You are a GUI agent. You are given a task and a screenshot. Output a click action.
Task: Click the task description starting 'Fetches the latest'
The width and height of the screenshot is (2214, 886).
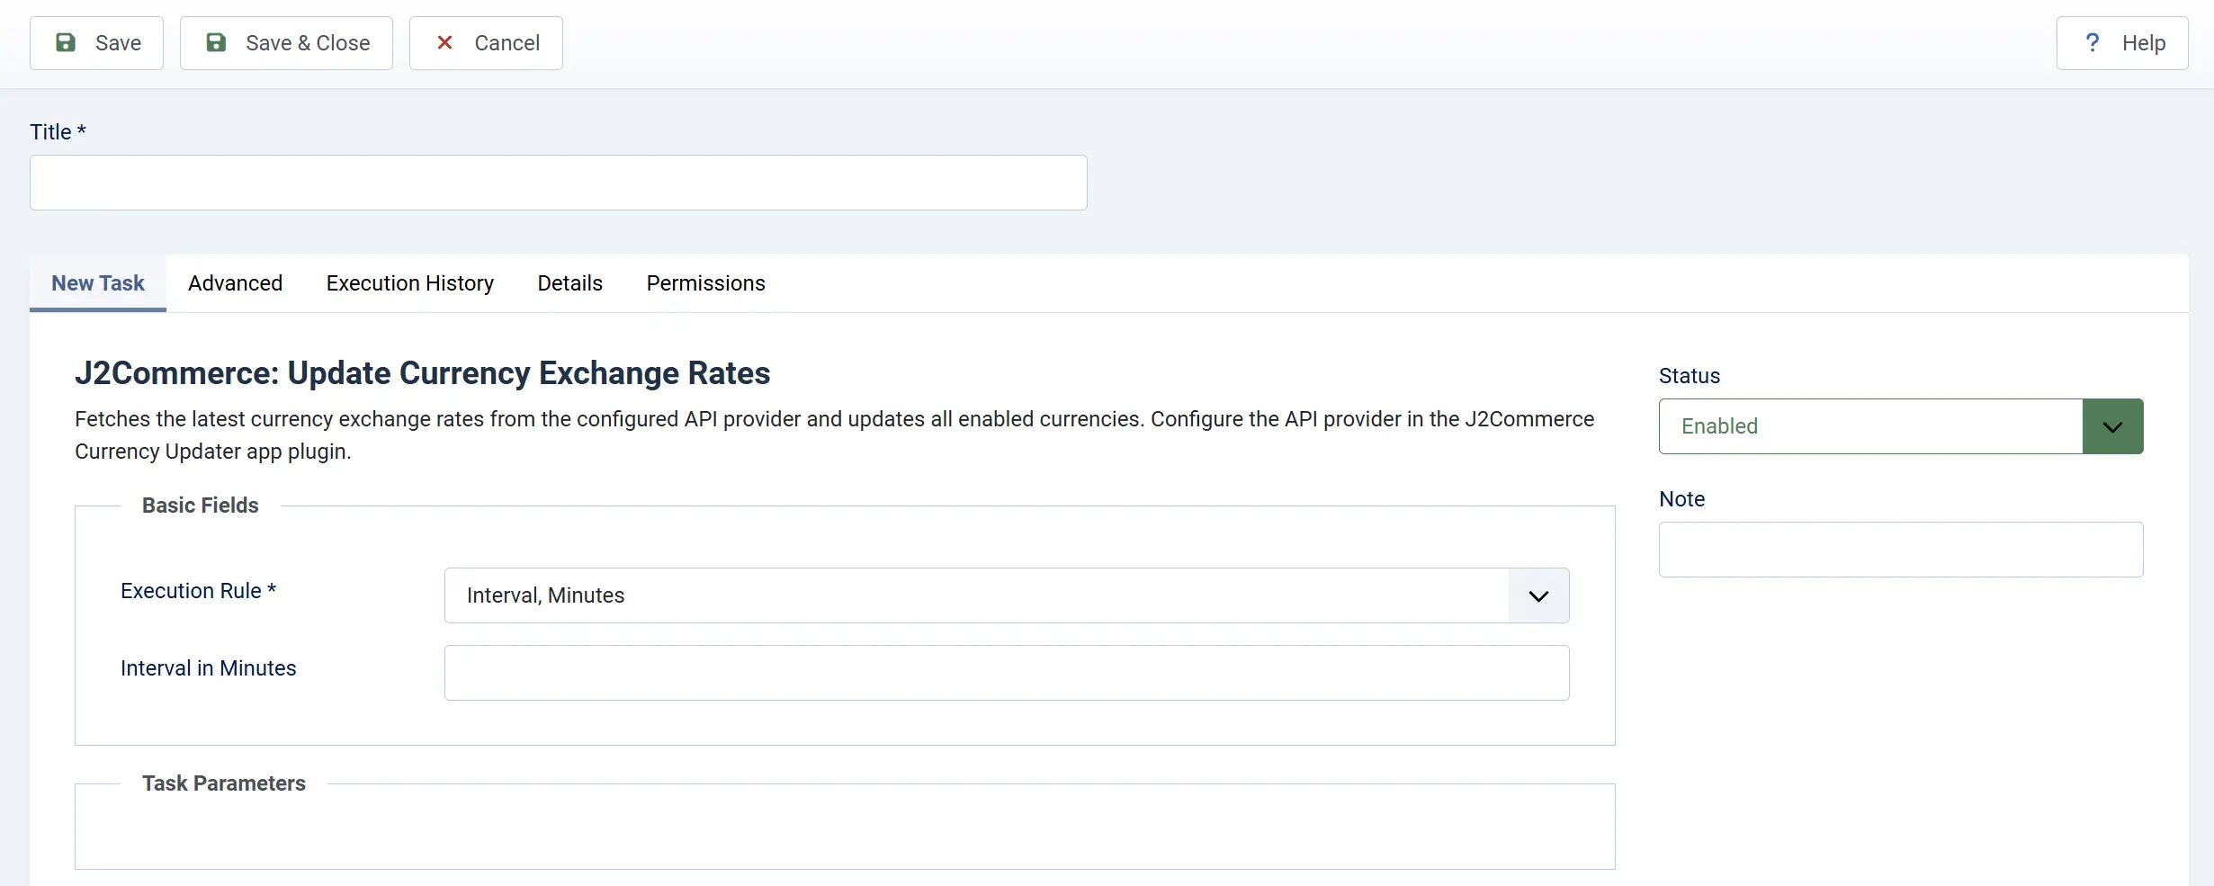pyautogui.click(x=834, y=435)
